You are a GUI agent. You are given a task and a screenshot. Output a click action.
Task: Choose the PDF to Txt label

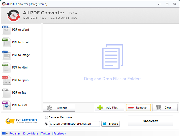click(19, 93)
